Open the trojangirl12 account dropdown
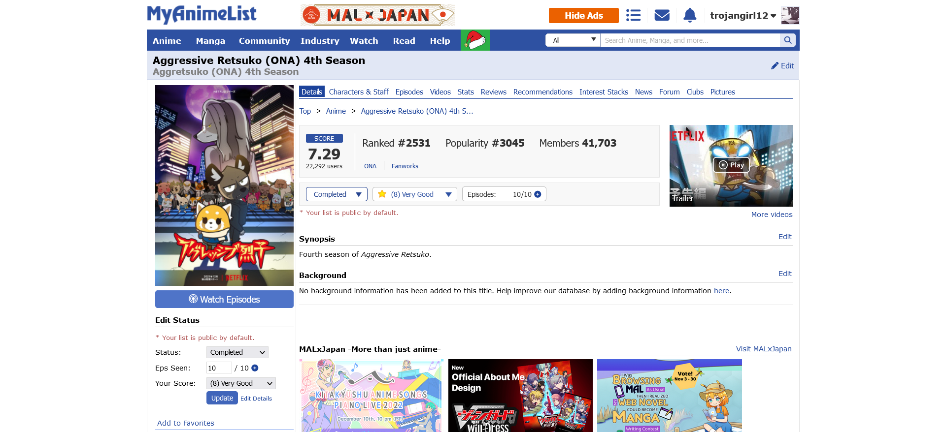The width and height of the screenshot is (946, 432). (743, 16)
